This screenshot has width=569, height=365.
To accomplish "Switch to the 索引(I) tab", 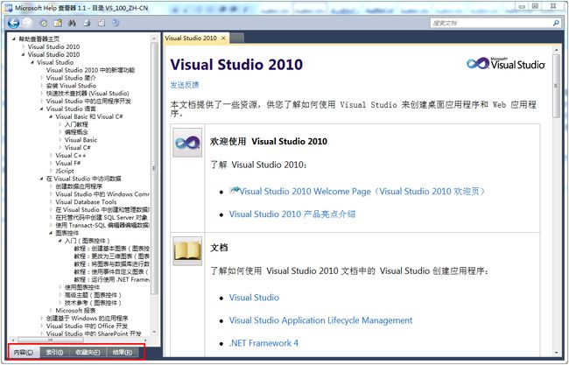I will pos(54,352).
